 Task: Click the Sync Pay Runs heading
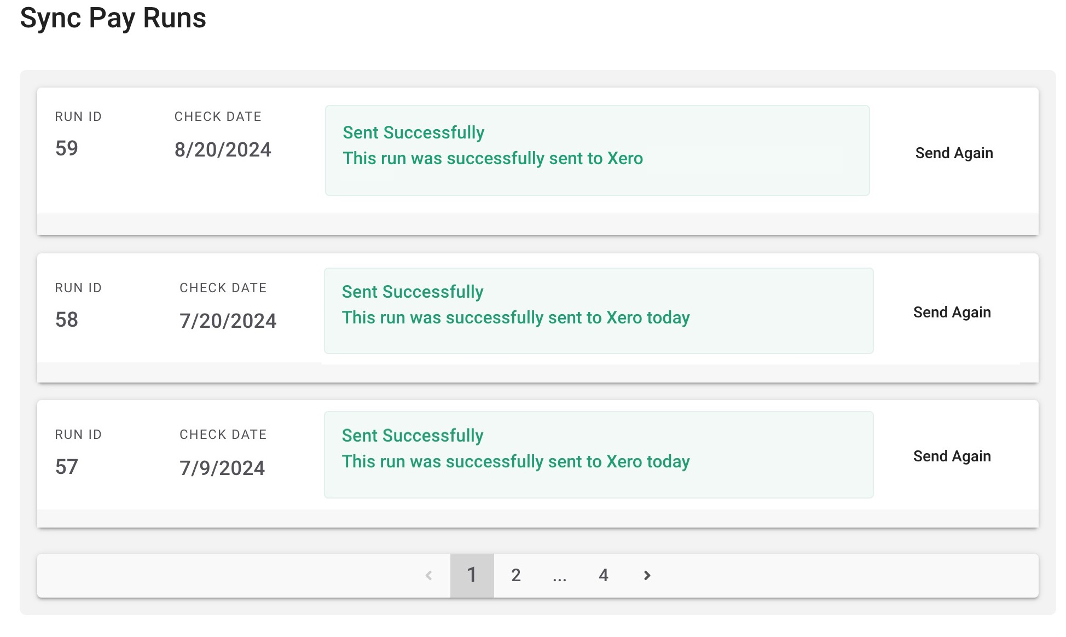(113, 18)
